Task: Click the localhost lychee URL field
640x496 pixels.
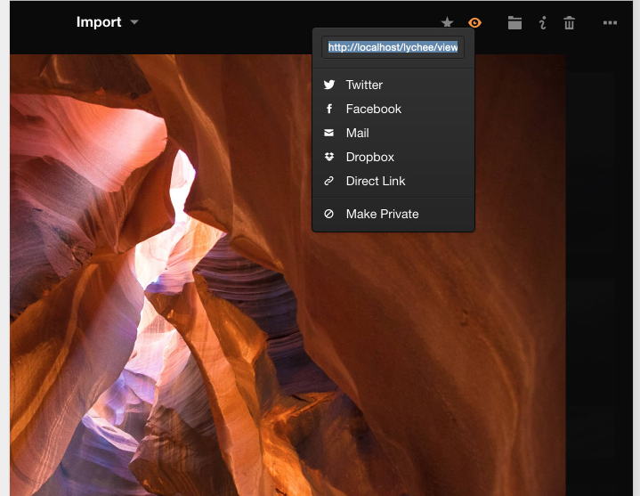Action: pyautogui.click(x=393, y=47)
